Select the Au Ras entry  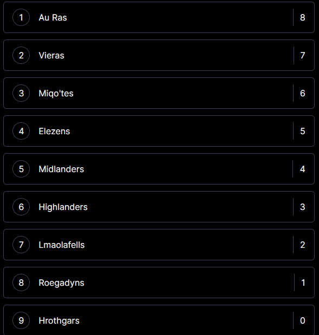[53, 17]
